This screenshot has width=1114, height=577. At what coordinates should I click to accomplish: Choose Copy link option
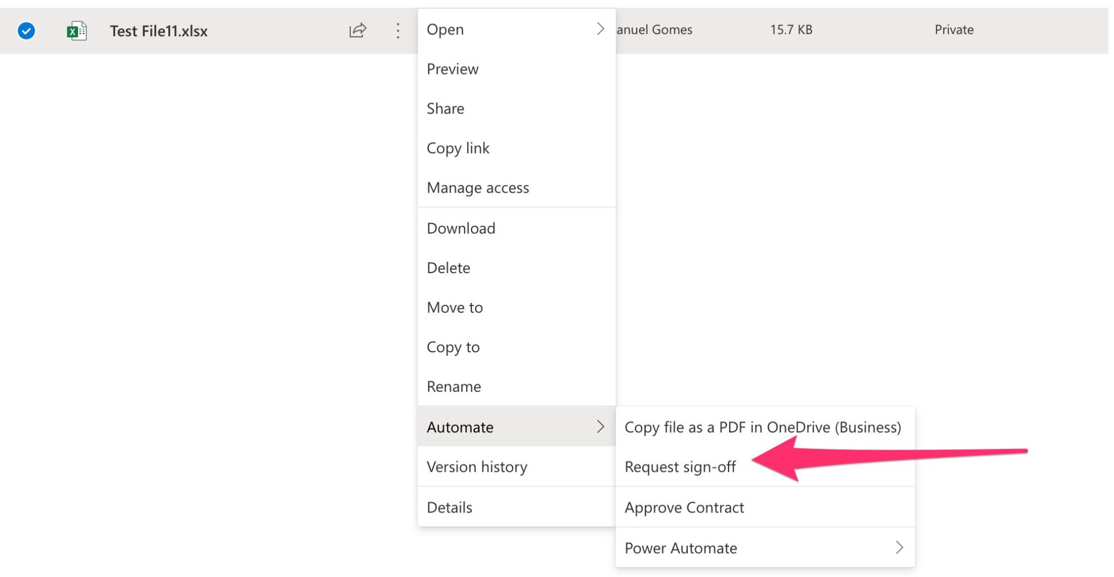pos(516,148)
